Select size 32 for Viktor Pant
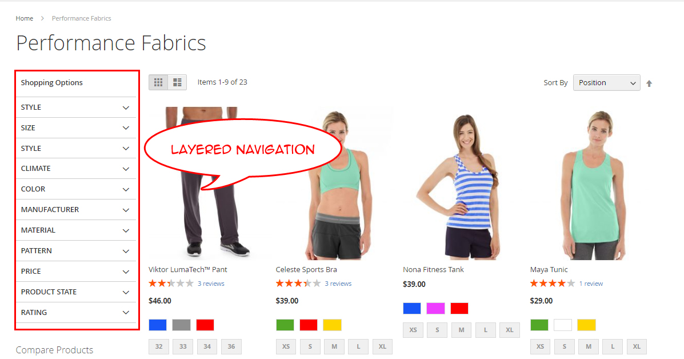This screenshot has width=684, height=359. [159, 346]
